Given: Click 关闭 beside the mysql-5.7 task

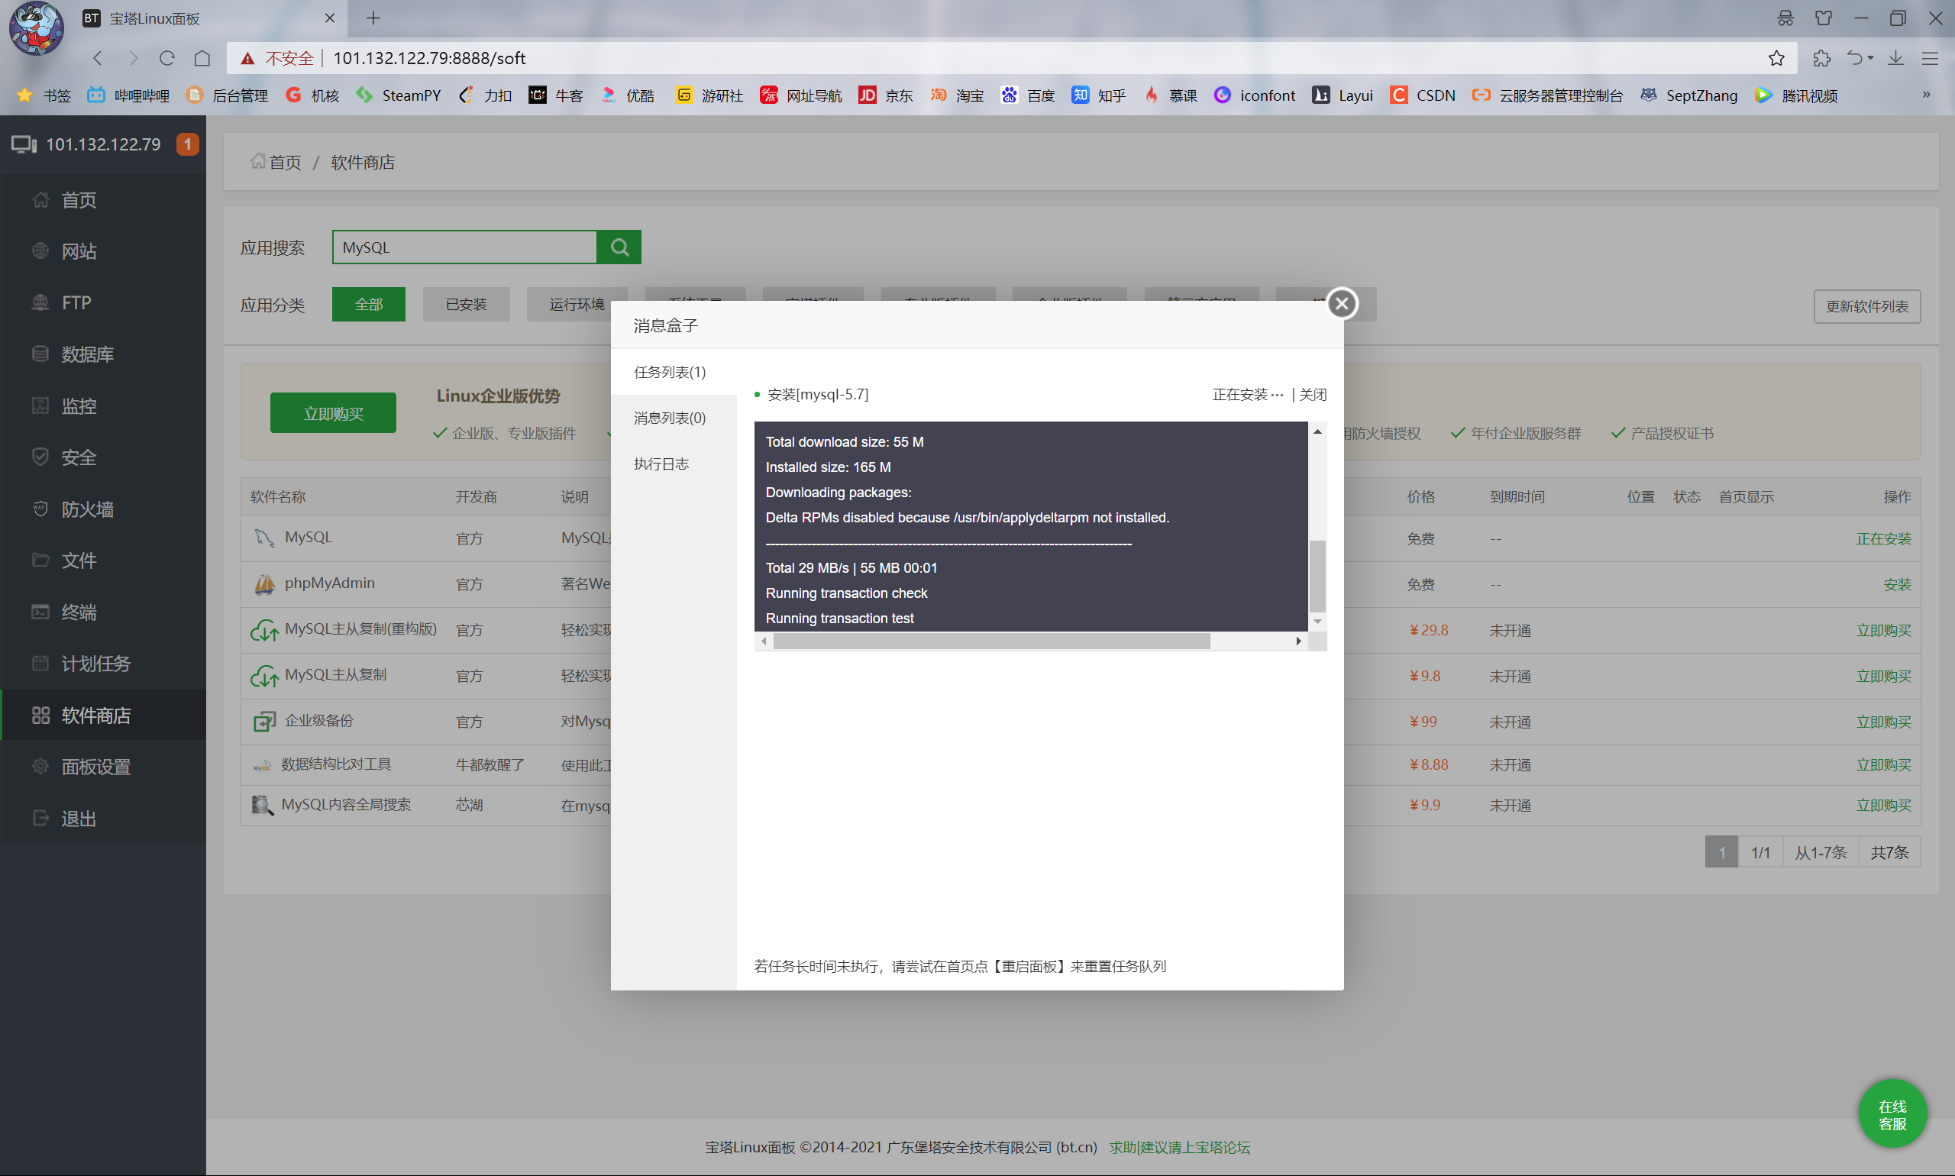Looking at the screenshot, I should pos(1312,394).
